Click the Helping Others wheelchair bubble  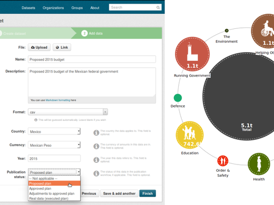pyautogui.click(x=264, y=31)
